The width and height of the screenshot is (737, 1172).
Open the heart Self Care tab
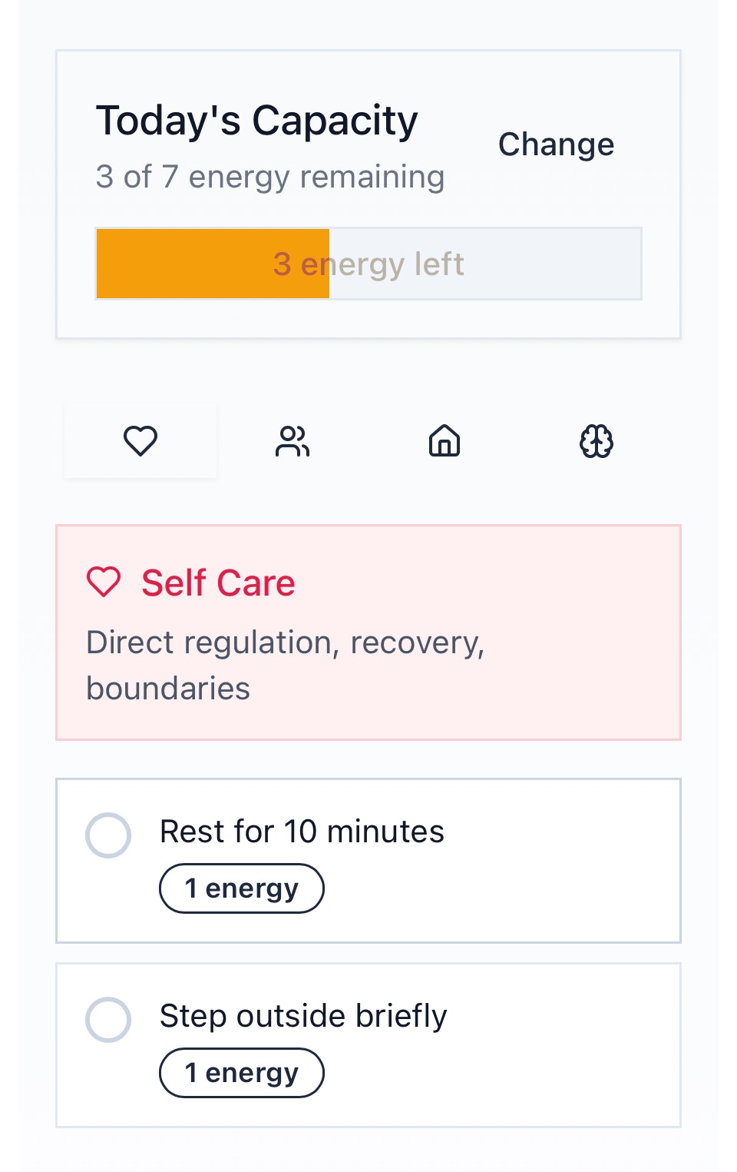coord(140,441)
